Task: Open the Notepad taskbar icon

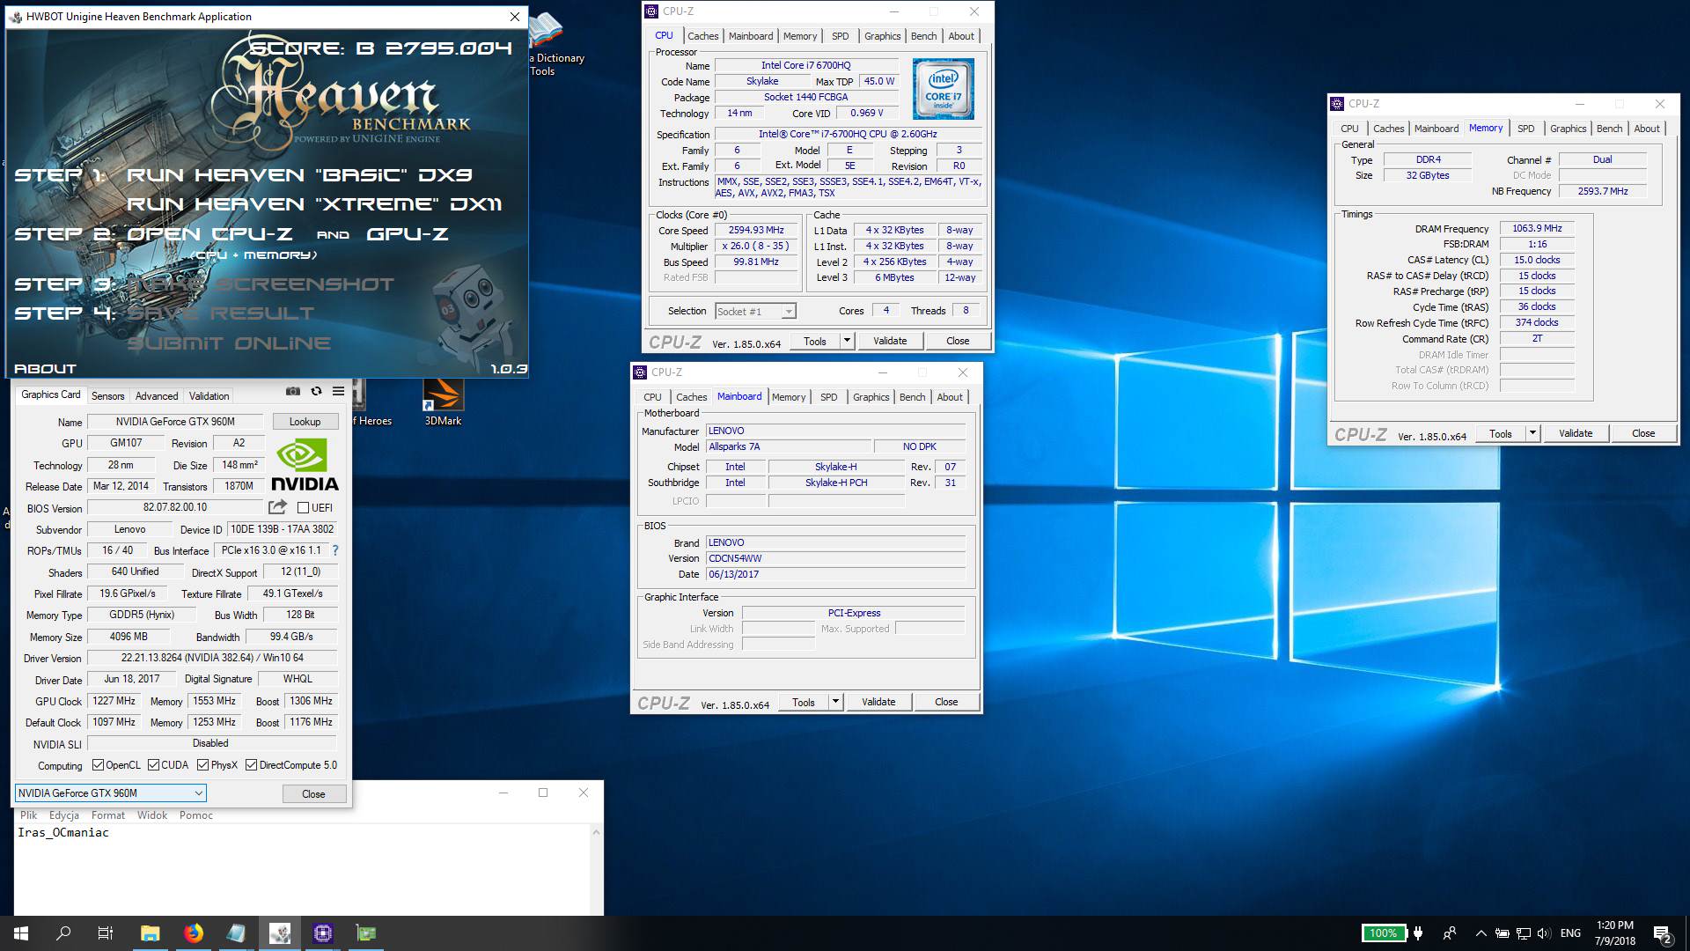Action: pyautogui.click(x=237, y=933)
